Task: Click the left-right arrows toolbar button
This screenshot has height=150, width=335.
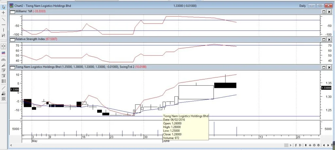Action: point(3,46)
